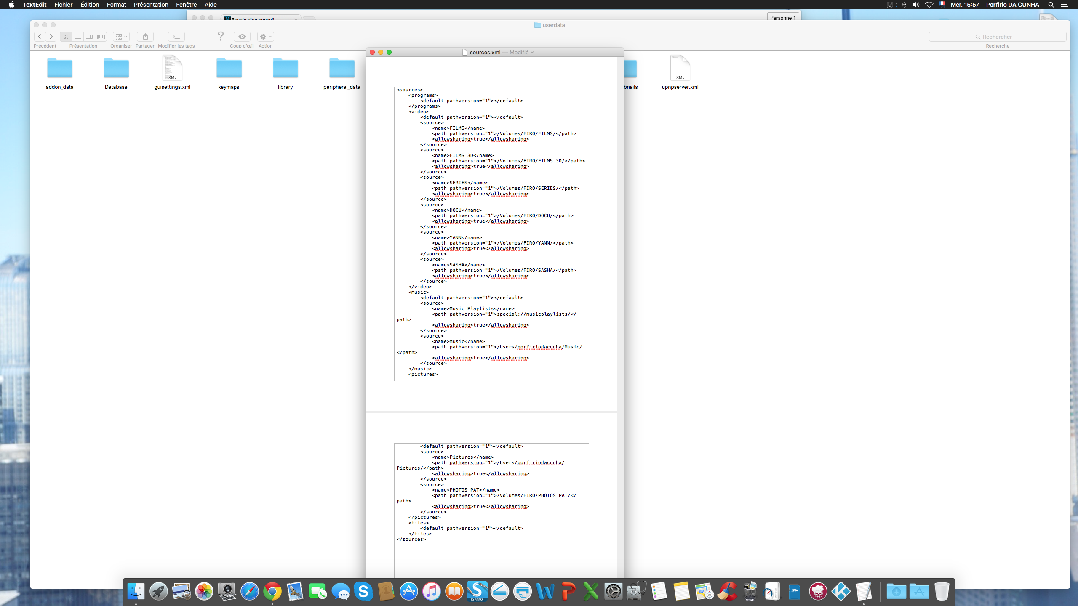Open Google Chrome from the dock
This screenshot has width=1078, height=606.
(272, 591)
